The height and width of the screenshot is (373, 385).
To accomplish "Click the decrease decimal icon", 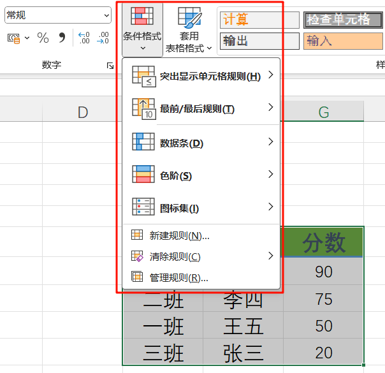I will (103, 38).
